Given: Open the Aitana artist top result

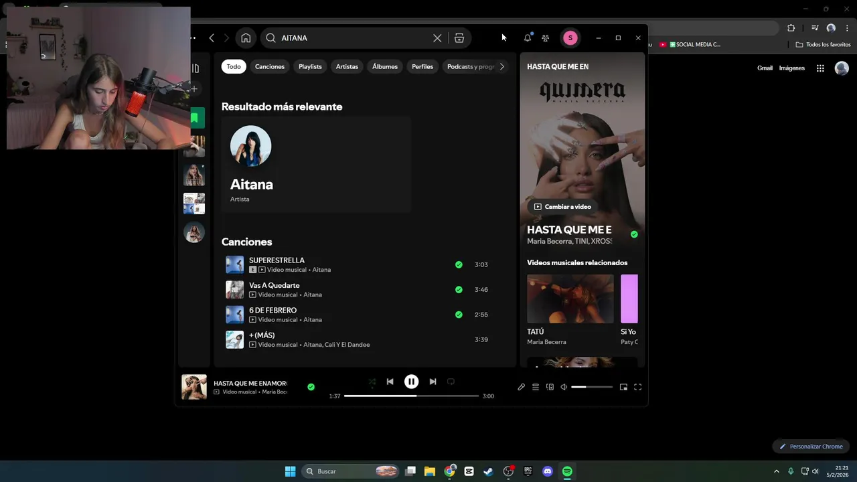Looking at the screenshot, I should tap(316, 165).
